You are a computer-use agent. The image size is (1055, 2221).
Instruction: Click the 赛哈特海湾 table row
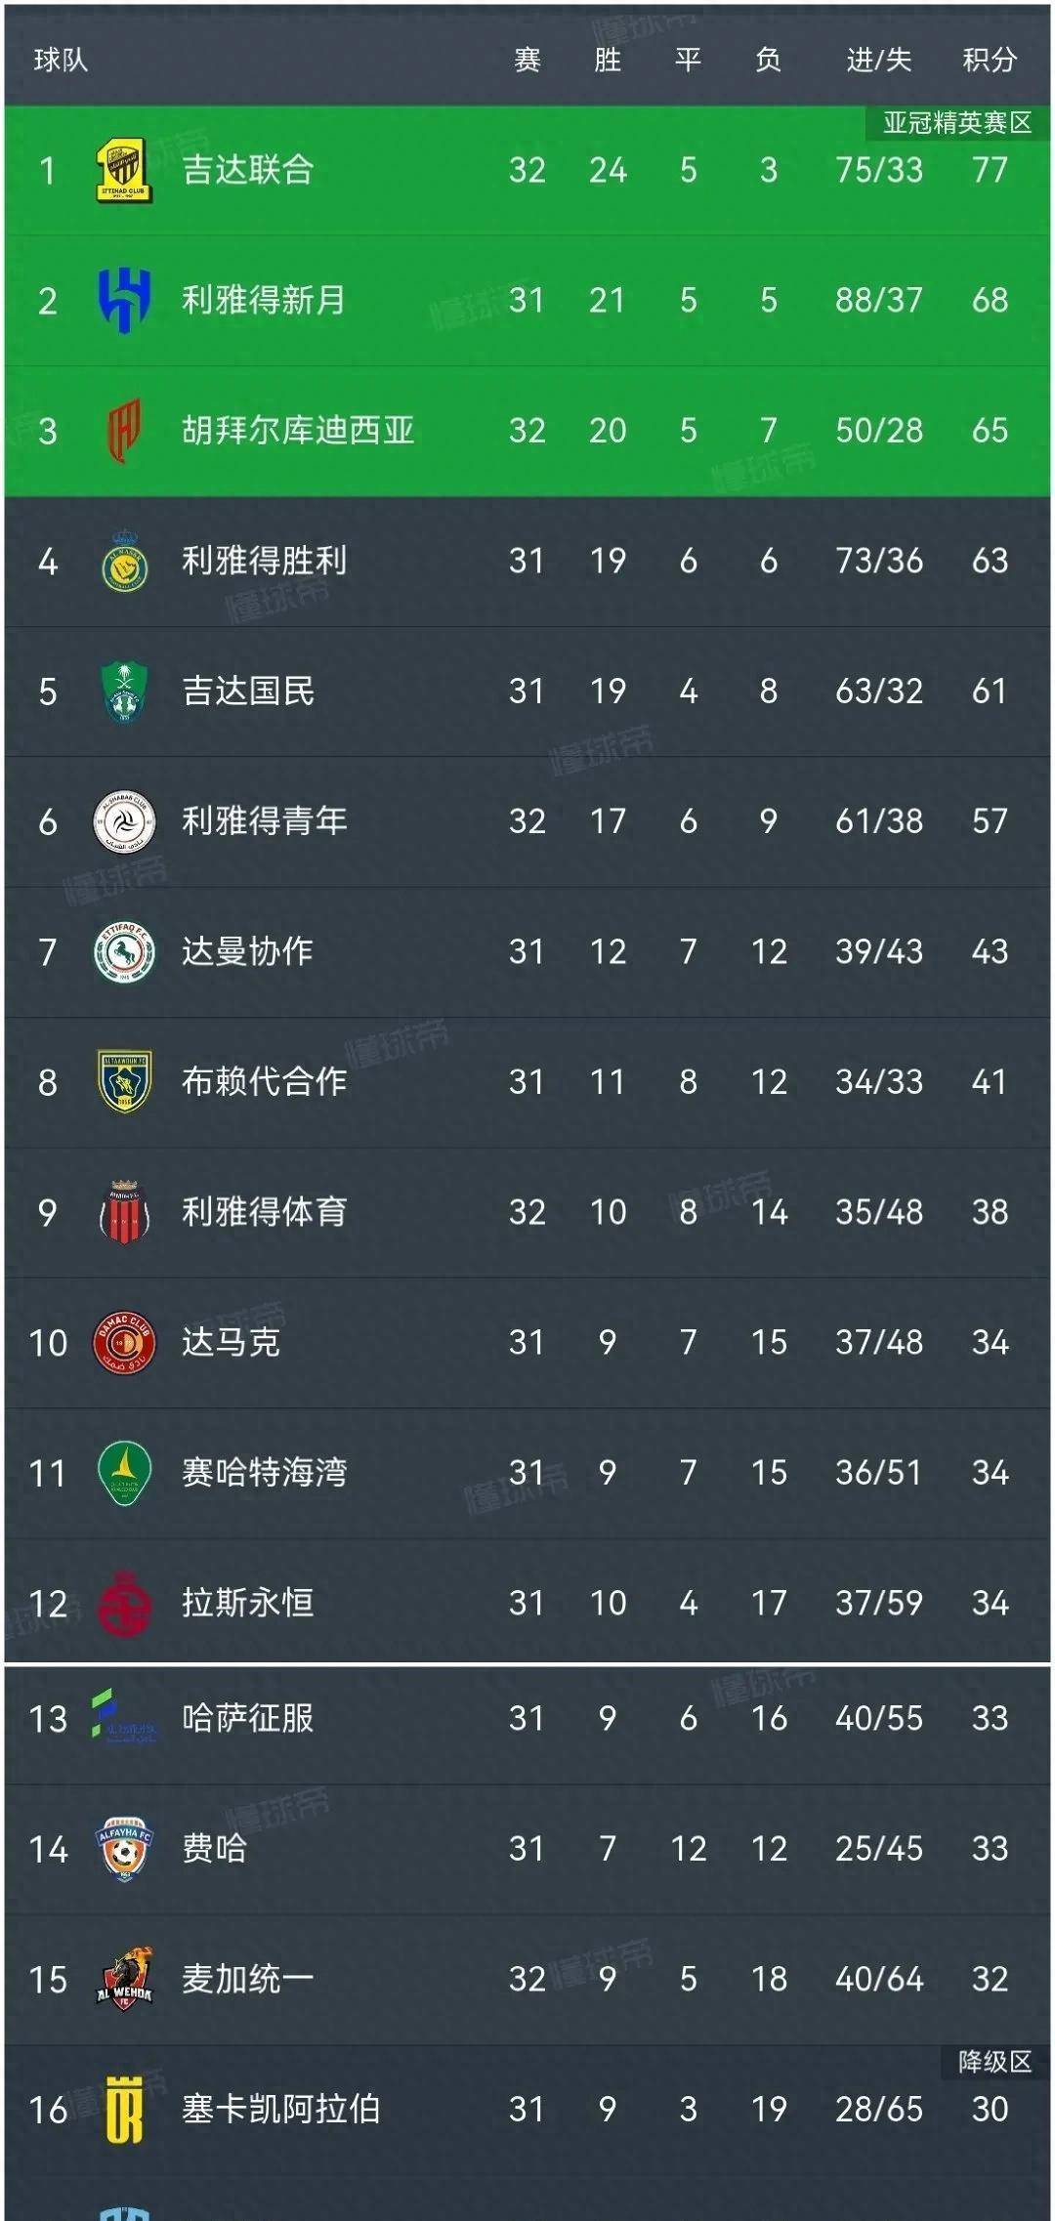point(527,1473)
